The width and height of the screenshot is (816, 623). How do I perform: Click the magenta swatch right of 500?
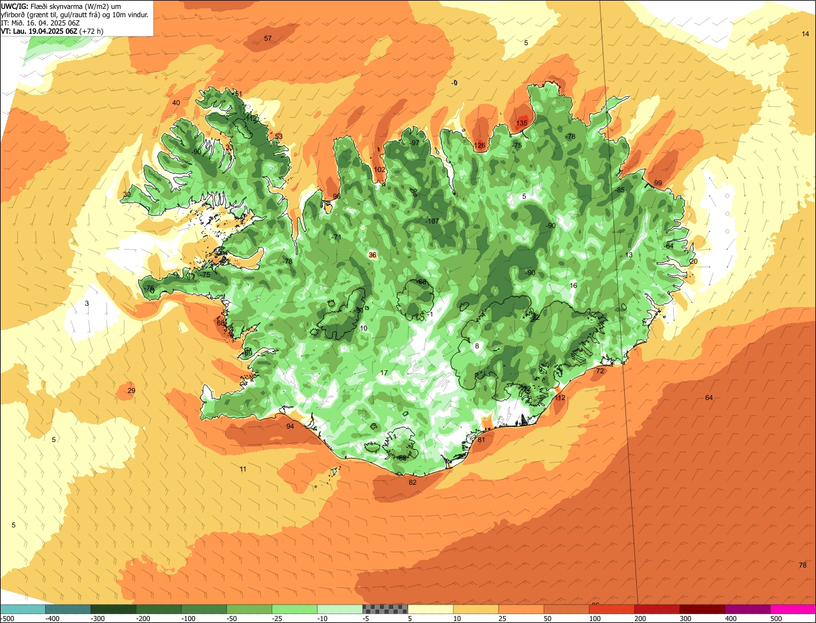pyautogui.click(x=792, y=609)
